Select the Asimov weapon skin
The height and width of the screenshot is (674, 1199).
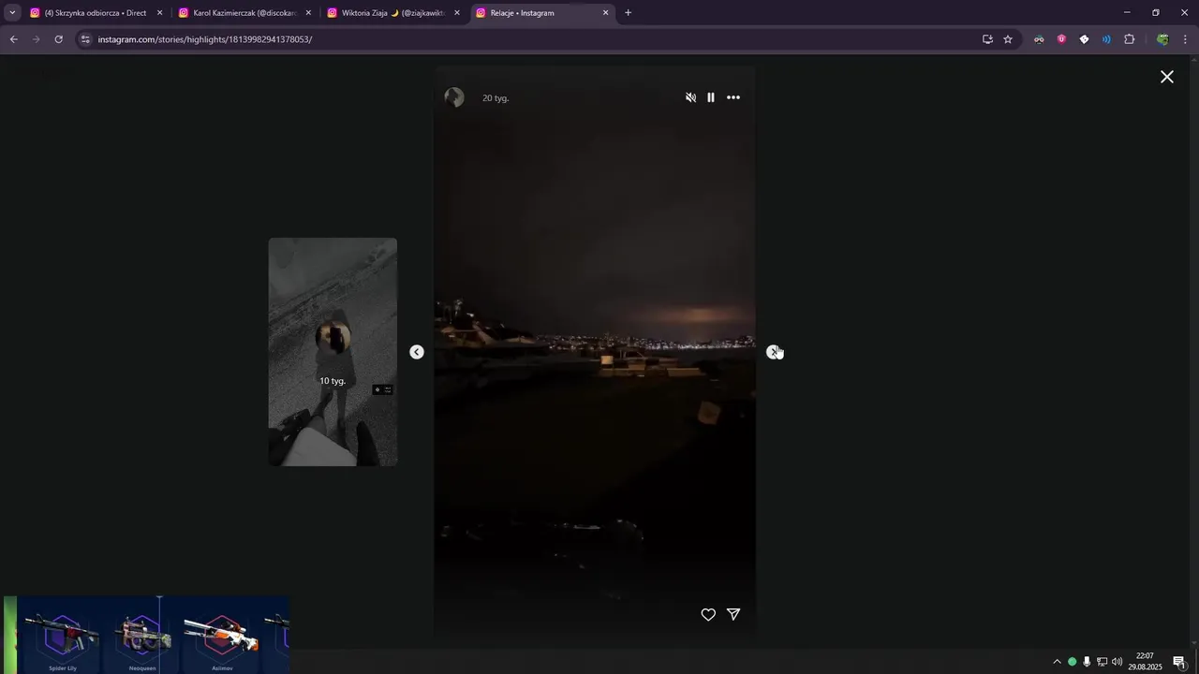[222, 637]
